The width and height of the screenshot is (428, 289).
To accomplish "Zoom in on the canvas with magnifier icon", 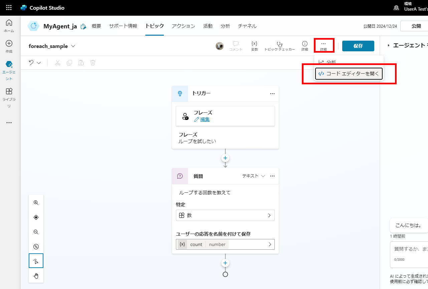I will pyautogui.click(x=36, y=202).
